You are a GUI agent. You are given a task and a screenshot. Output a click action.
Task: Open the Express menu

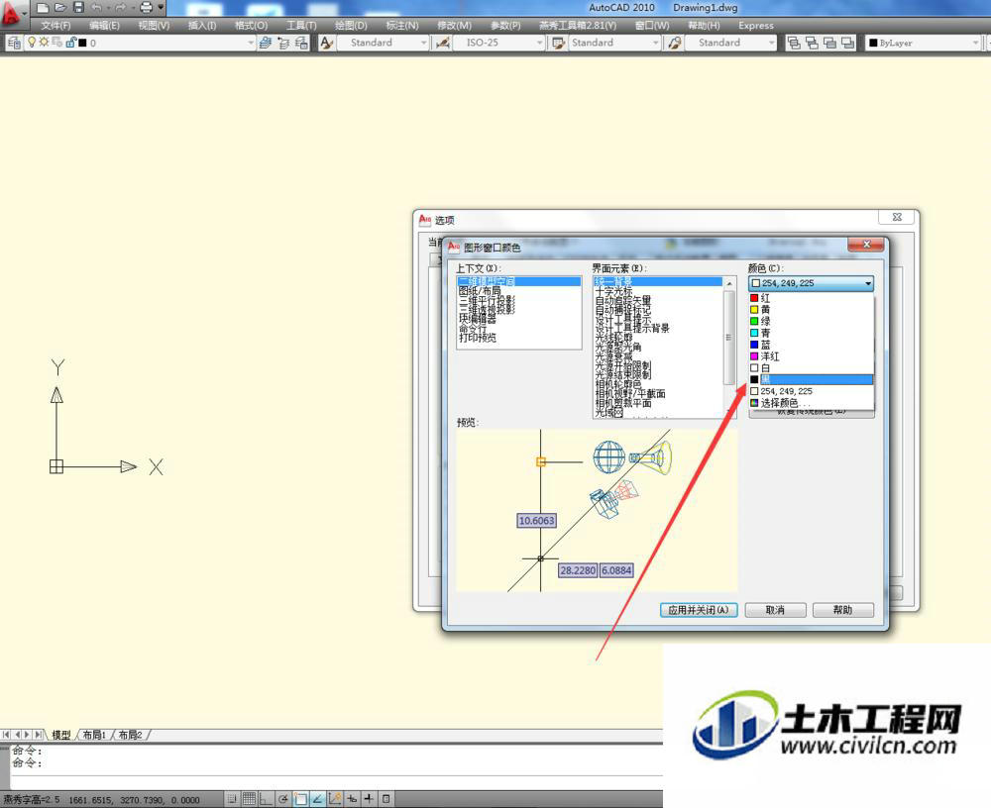point(756,26)
